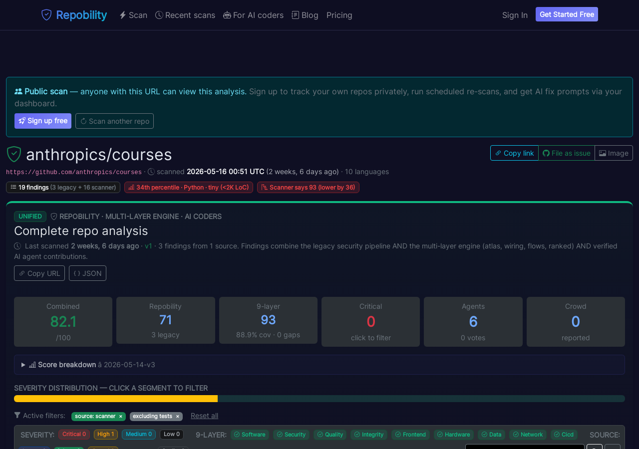Toggle the Network layer filter
Viewport: 639px width, 449px height.
528,435
